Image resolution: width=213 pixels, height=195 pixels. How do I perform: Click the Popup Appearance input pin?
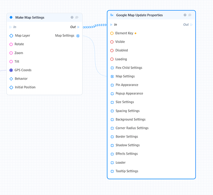point(112,94)
